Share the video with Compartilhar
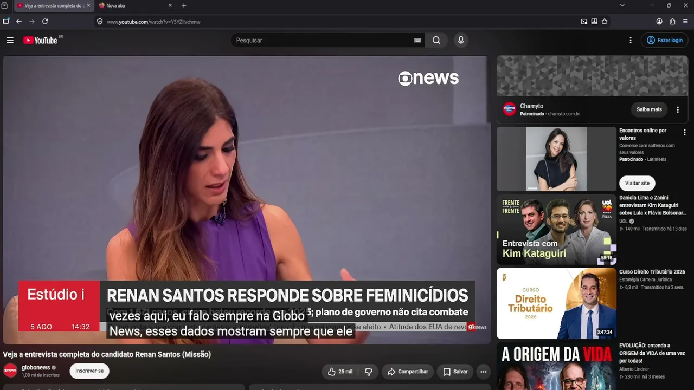This screenshot has height=390, width=694. pos(408,372)
